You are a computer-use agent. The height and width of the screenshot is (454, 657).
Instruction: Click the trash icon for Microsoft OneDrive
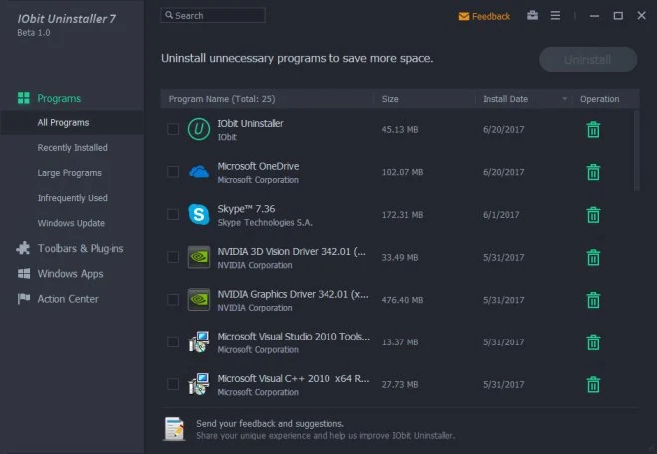593,172
